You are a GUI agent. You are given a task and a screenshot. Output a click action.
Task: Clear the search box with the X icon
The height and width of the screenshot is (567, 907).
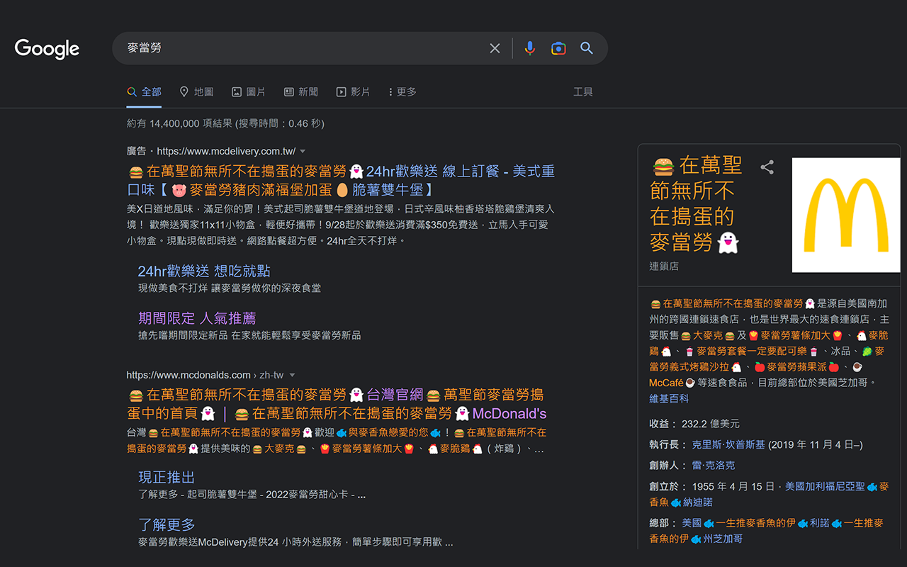click(495, 48)
